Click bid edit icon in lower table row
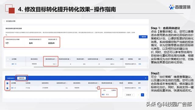The image size is (195, 110). (99, 88)
